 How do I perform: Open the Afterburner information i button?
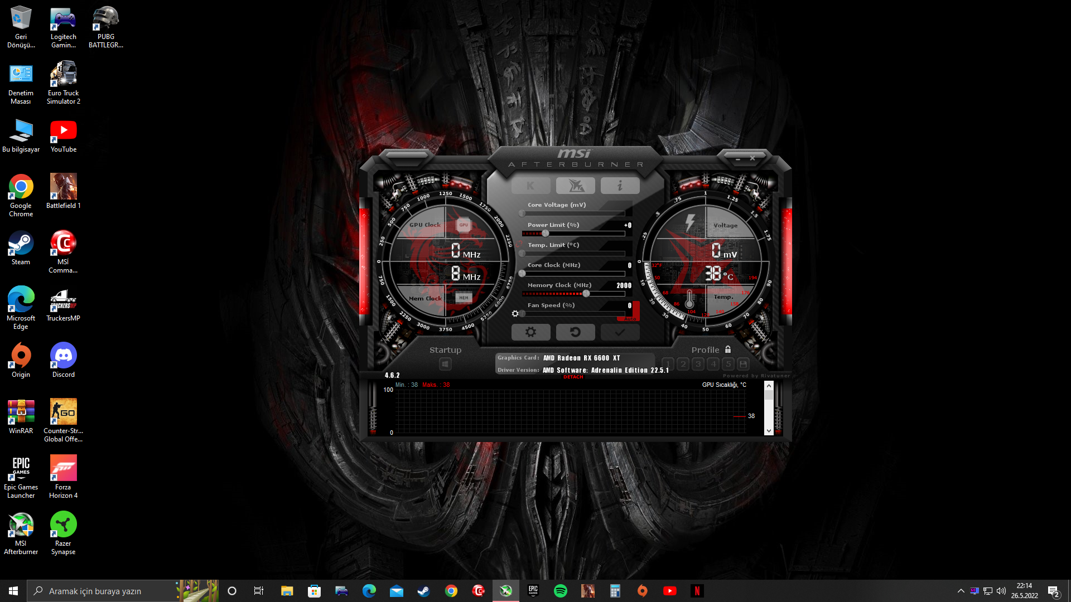(620, 186)
